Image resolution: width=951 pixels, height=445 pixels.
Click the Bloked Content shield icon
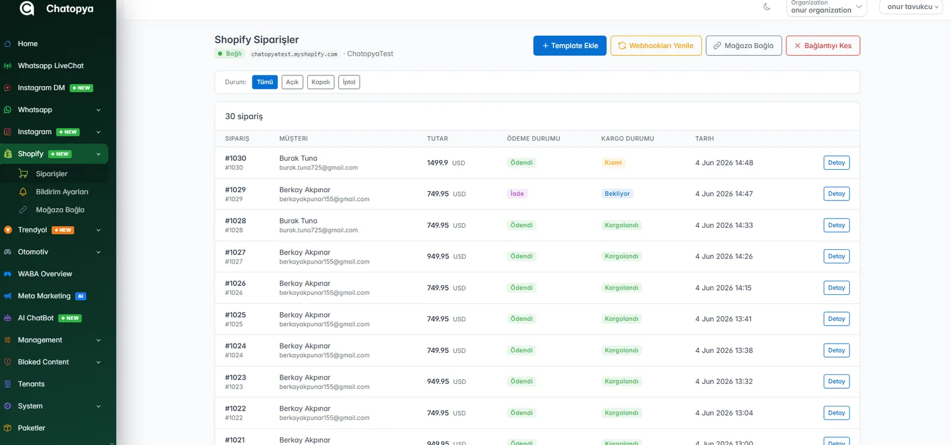(x=8, y=362)
